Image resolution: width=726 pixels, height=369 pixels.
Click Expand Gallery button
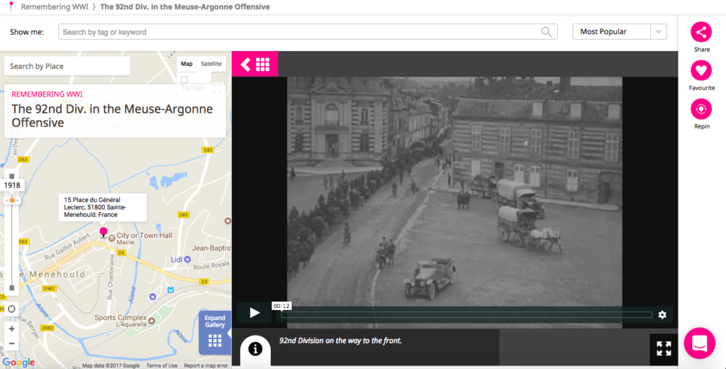[215, 332]
